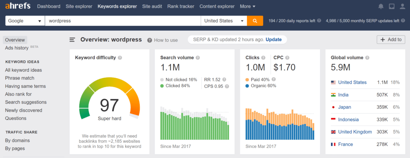Select Overview in the sidebar
The width and height of the screenshot is (410, 158).
click(15, 40)
